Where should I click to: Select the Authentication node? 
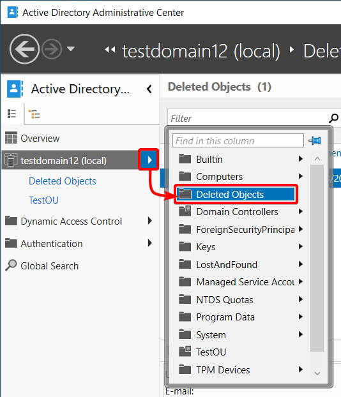pos(52,244)
